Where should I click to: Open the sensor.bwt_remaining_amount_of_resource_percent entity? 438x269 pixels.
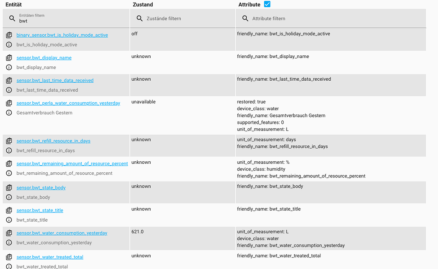(x=72, y=163)
